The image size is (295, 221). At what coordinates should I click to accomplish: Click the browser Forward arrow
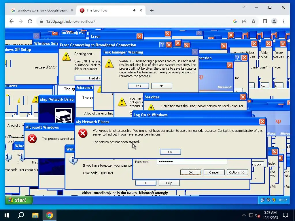21,21
